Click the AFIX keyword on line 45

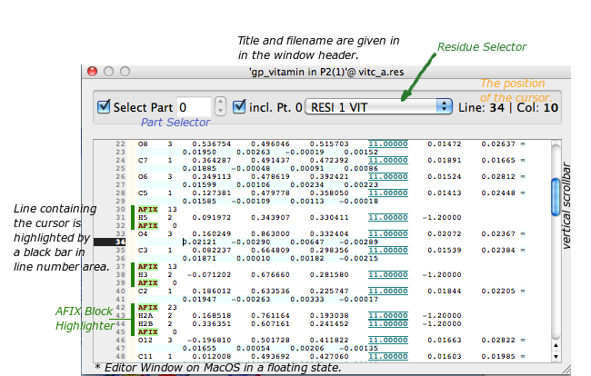tap(147, 332)
